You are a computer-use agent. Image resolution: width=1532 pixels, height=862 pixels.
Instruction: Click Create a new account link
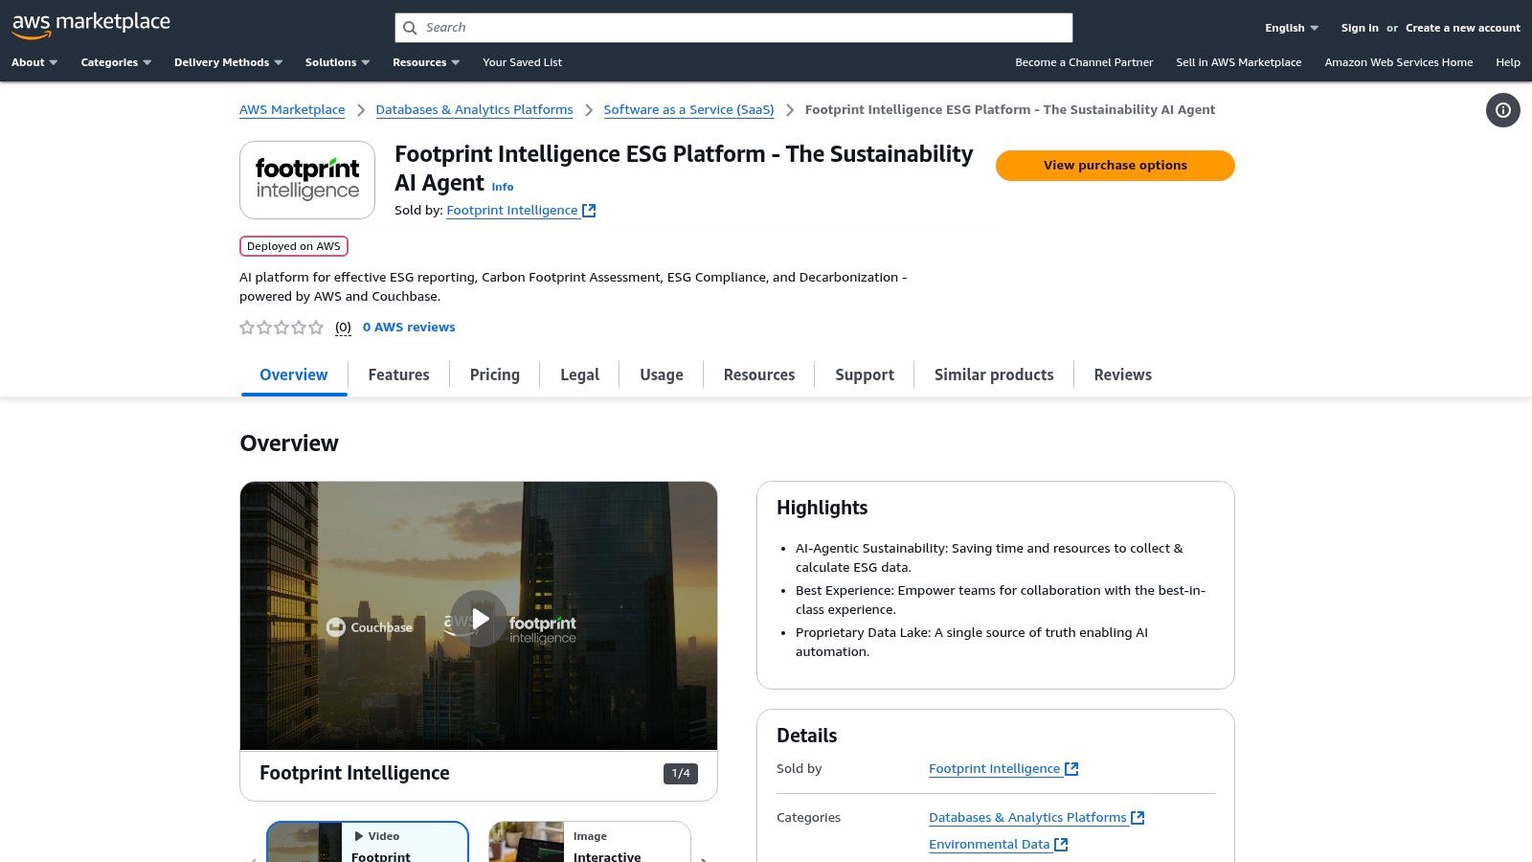click(1463, 28)
